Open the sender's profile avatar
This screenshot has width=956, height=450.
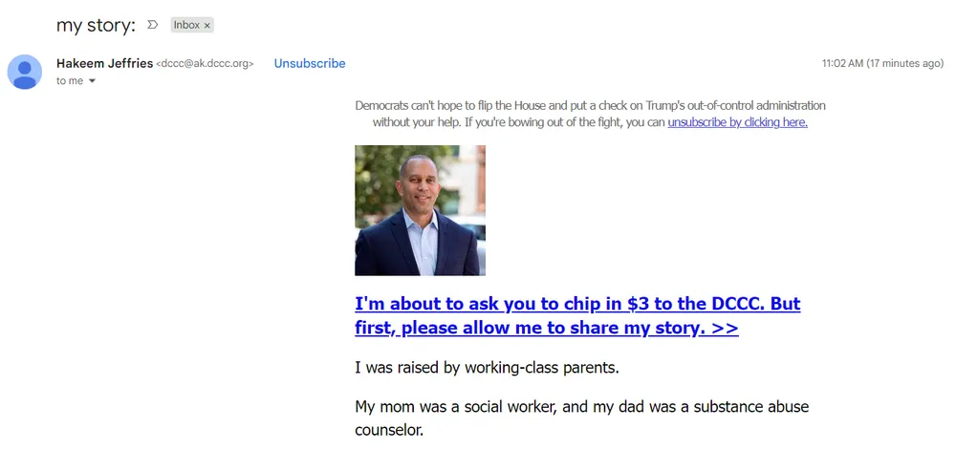[25, 72]
